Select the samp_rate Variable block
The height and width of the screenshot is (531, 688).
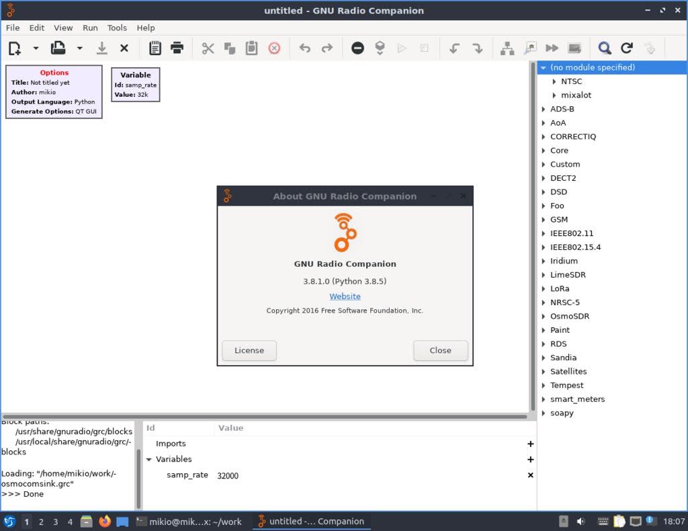click(135, 84)
